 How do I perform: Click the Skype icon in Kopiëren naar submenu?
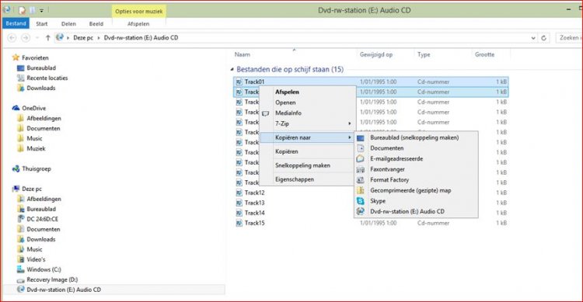pyautogui.click(x=360, y=201)
